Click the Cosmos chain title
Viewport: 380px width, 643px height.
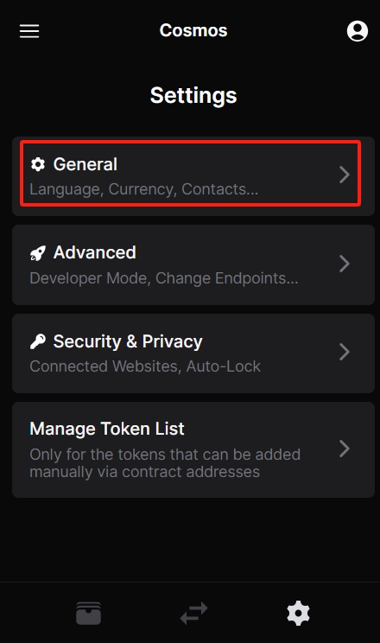coord(193,30)
